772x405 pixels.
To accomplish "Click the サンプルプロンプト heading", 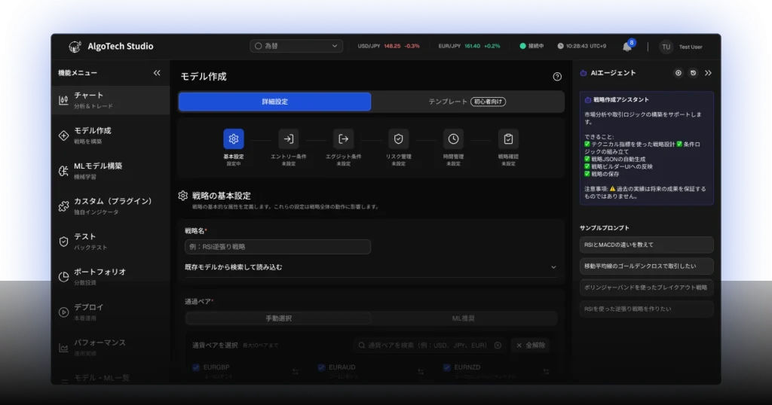I will coord(605,228).
